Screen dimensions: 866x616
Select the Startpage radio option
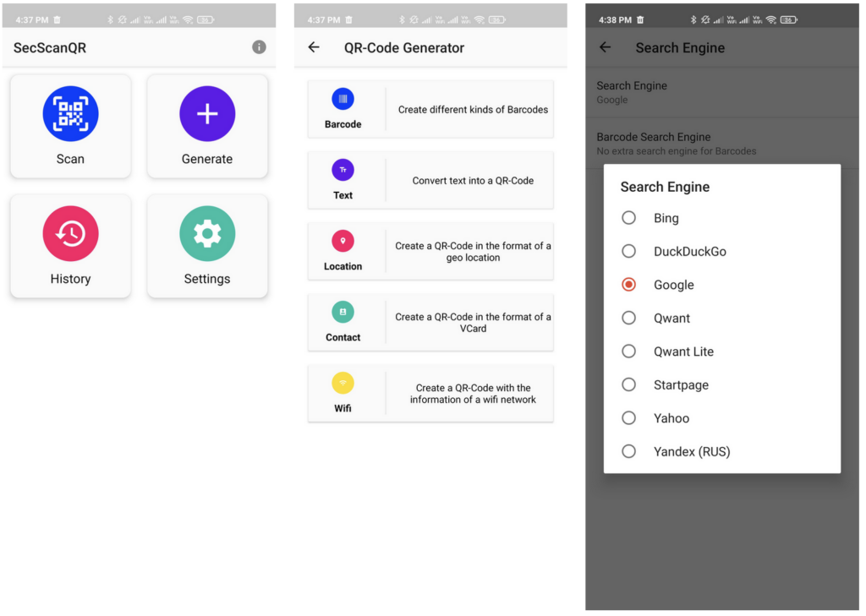point(628,384)
